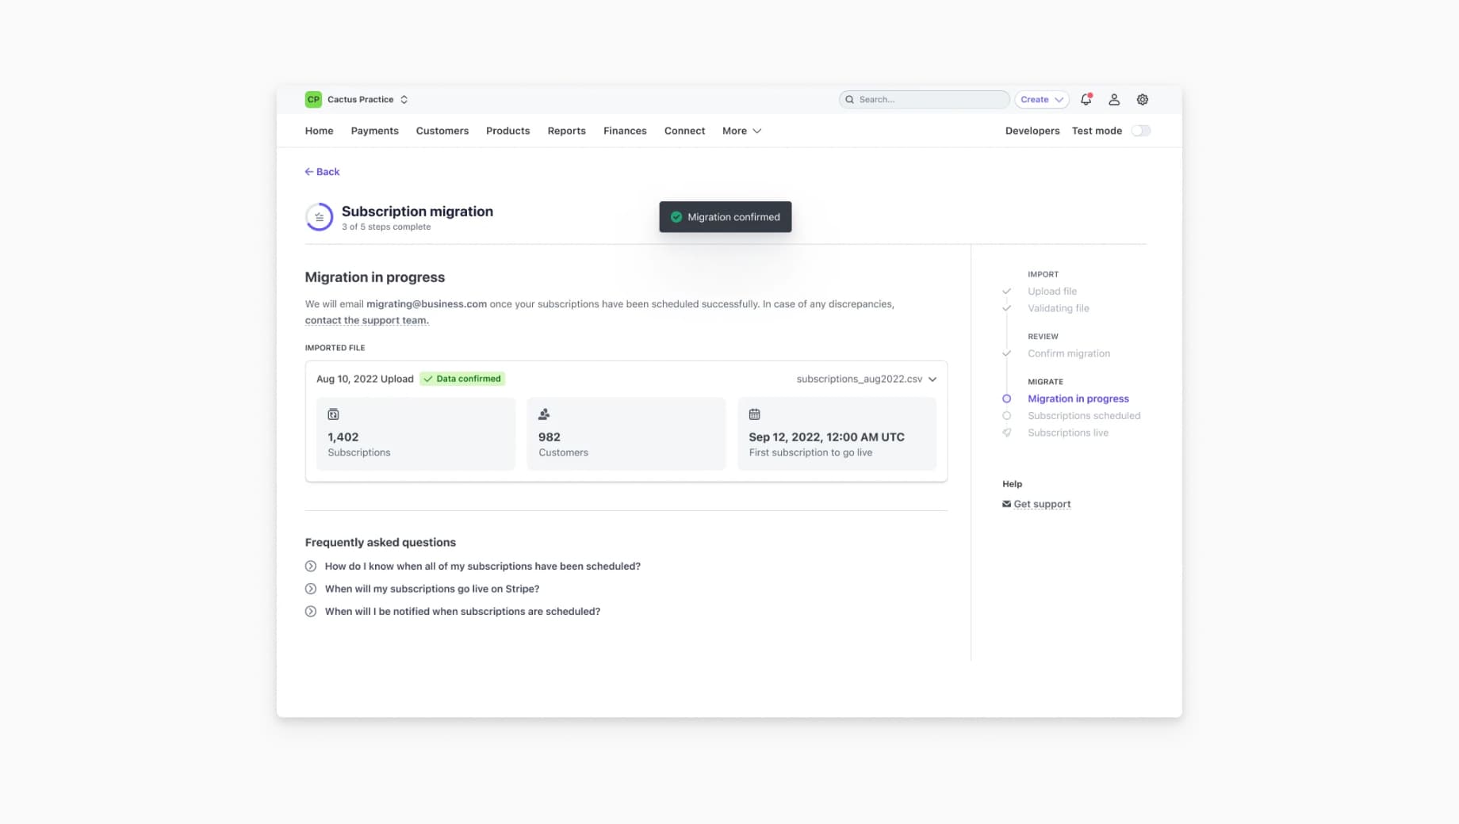
Task: Select the Migration in progress step
Action: (1078, 399)
